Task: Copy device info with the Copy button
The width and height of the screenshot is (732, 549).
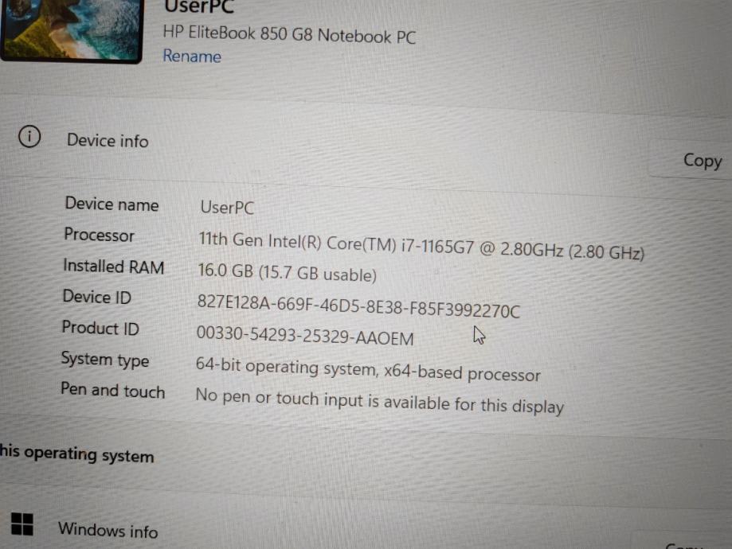Action: coord(702,161)
